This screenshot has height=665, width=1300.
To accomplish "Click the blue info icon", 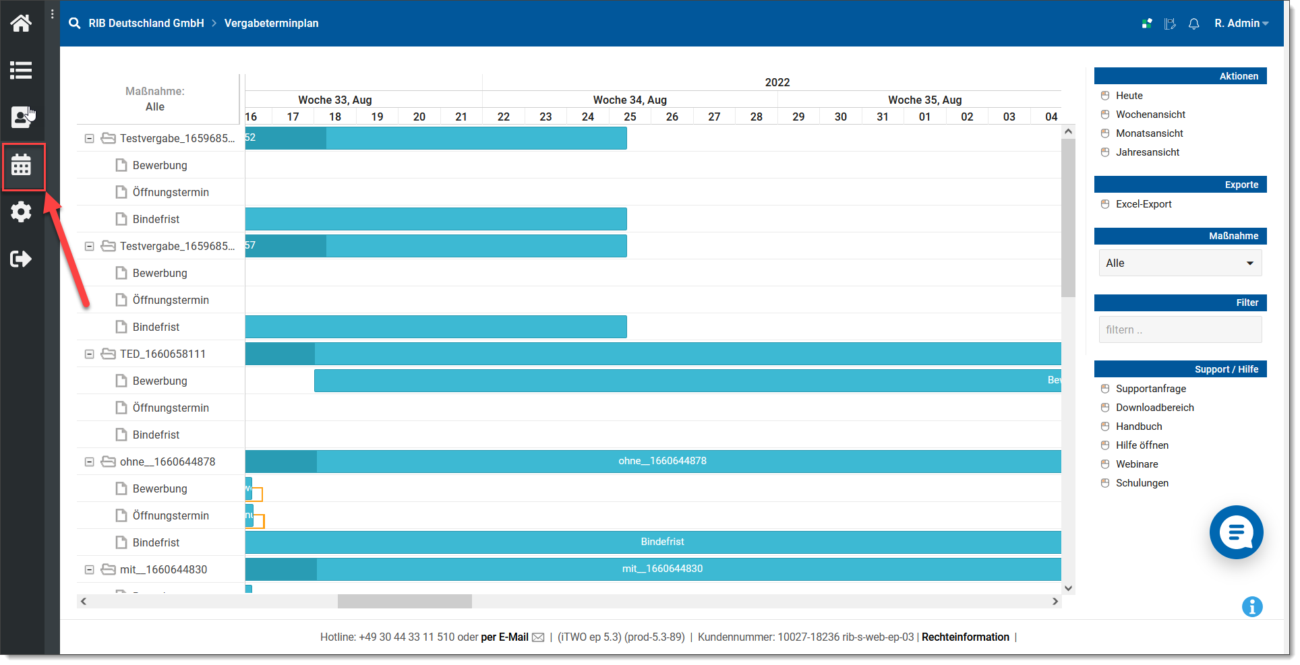I will [x=1252, y=607].
